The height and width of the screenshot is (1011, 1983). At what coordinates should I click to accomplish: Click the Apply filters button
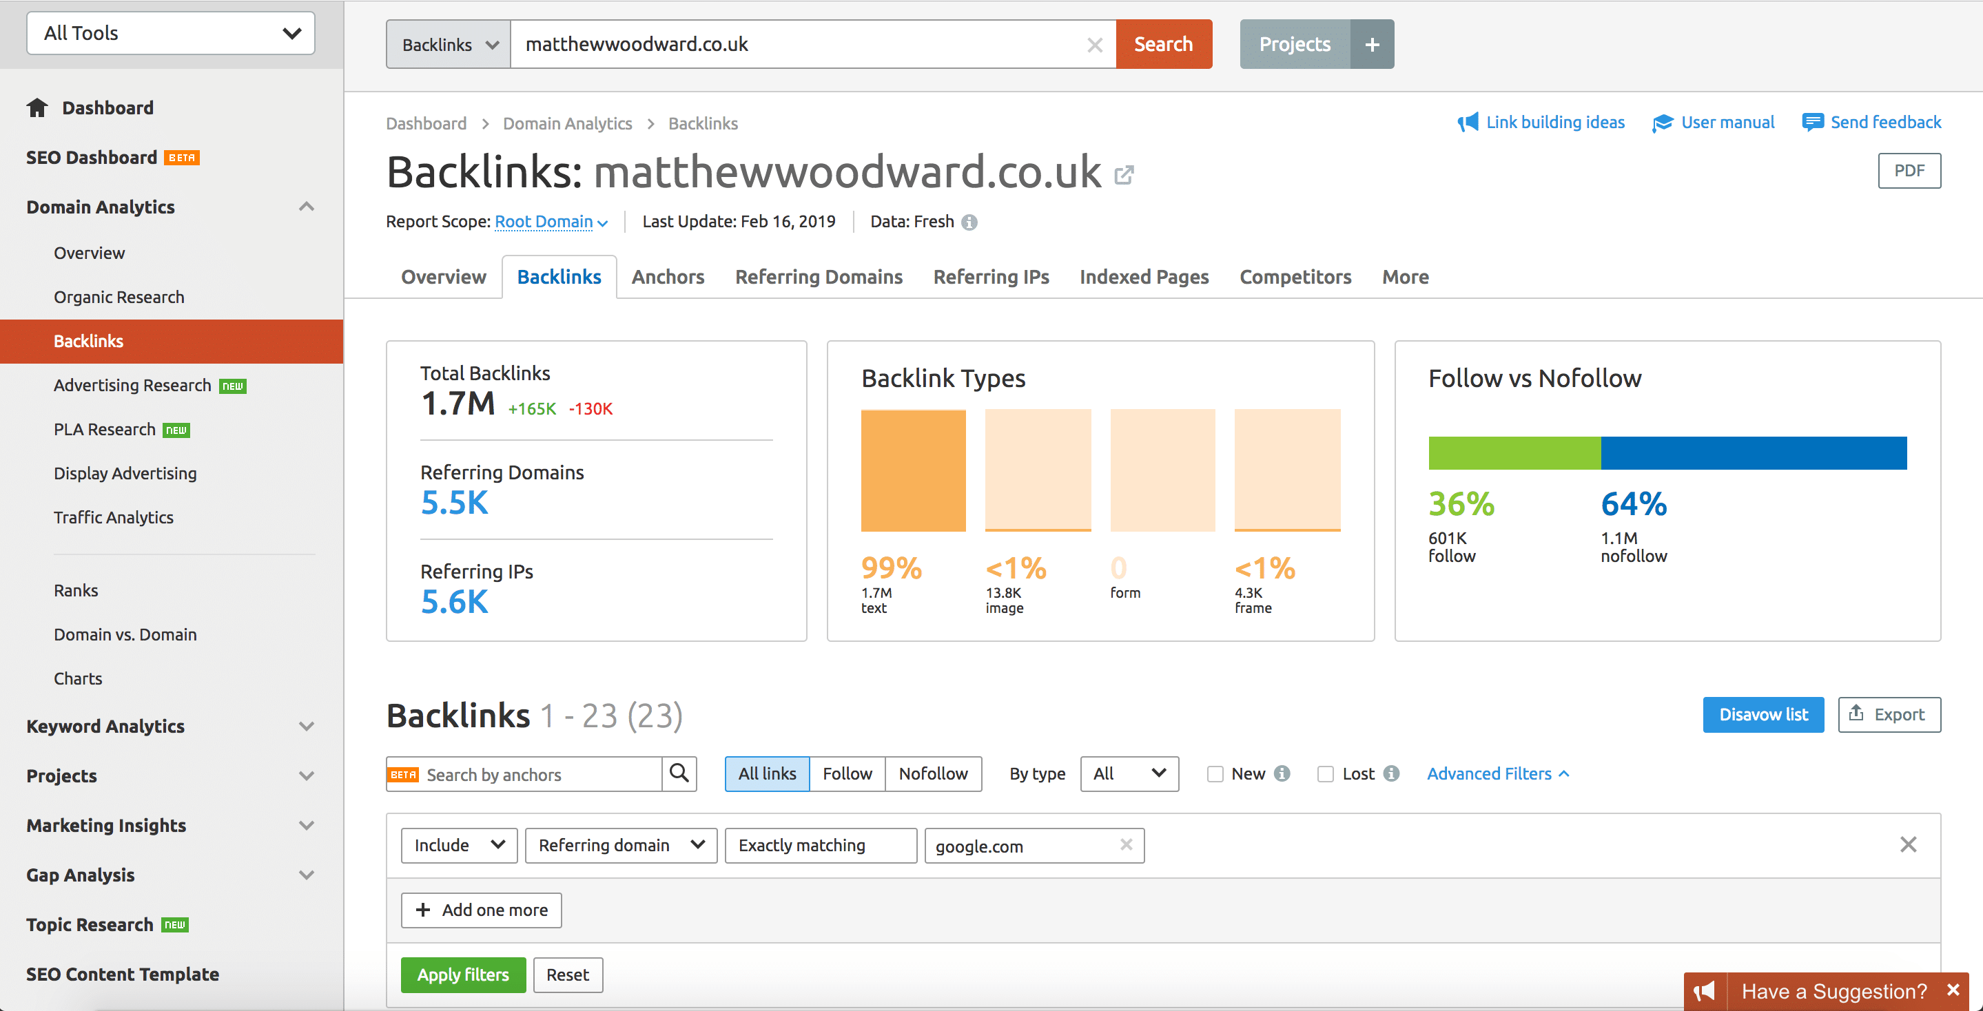(462, 974)
